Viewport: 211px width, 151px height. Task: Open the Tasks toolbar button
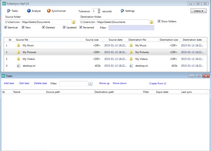[13, 11]
